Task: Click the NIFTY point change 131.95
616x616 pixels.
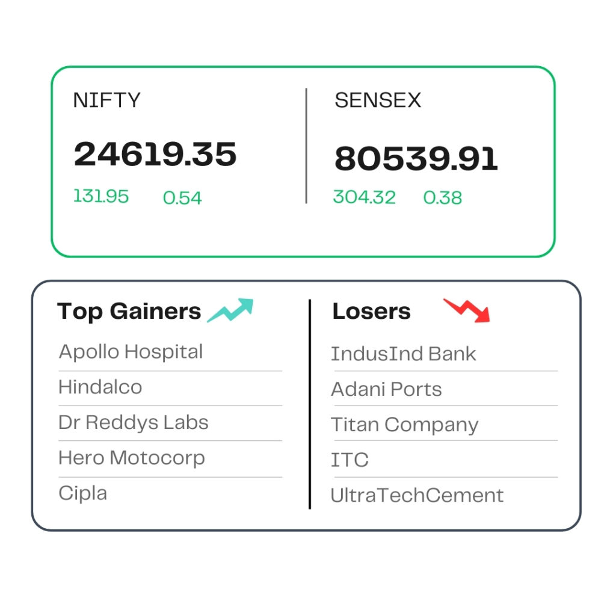Action: click(x=101, y=196)
